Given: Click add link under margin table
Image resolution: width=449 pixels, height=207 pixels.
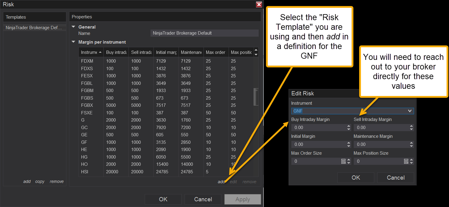Looking at the screenshot, I should (x=221, y=182).
